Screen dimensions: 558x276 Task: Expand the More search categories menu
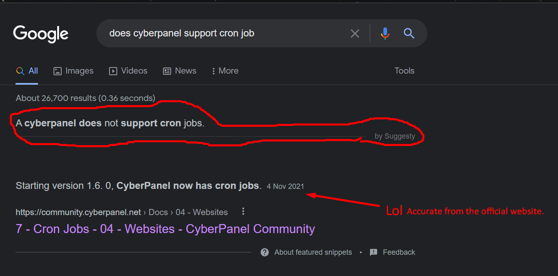[x=225, y=71]
